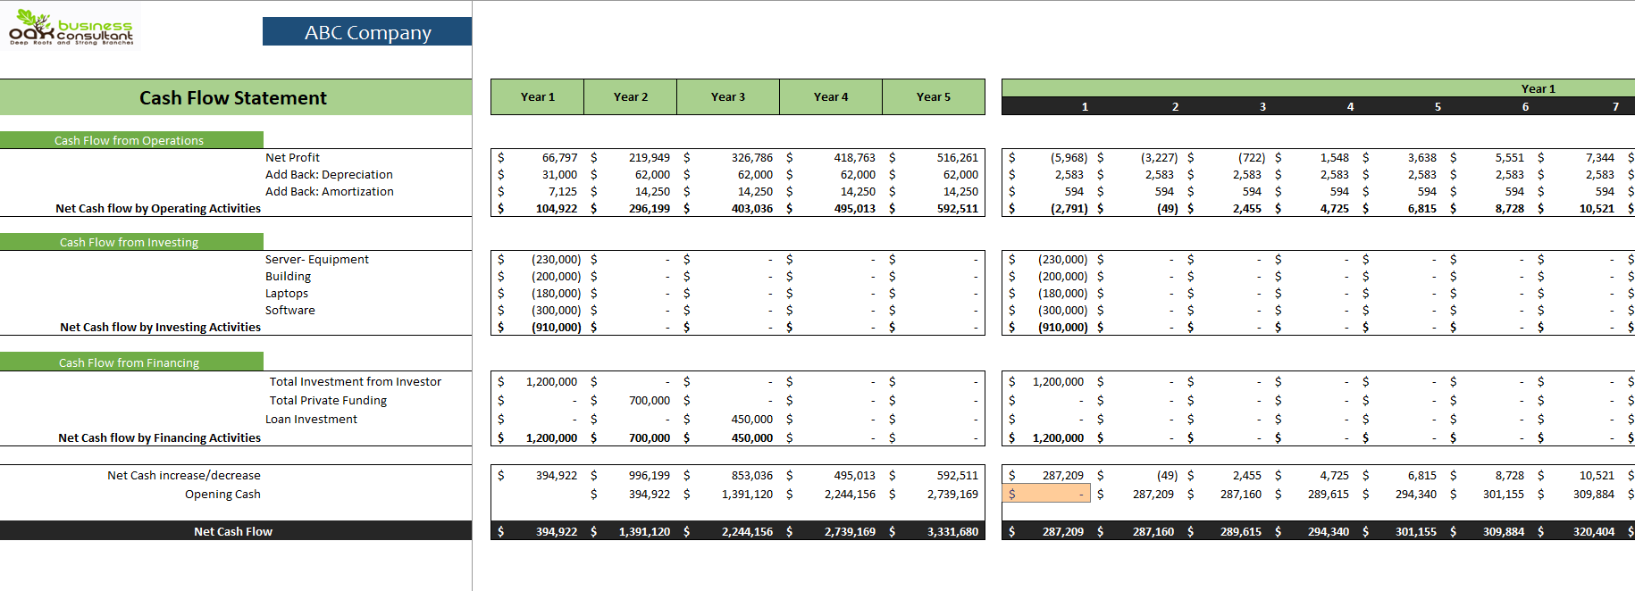This screenshot has width=1635, height=591.
Task: Click month 6 column header
Action: tap(1525, 106)
